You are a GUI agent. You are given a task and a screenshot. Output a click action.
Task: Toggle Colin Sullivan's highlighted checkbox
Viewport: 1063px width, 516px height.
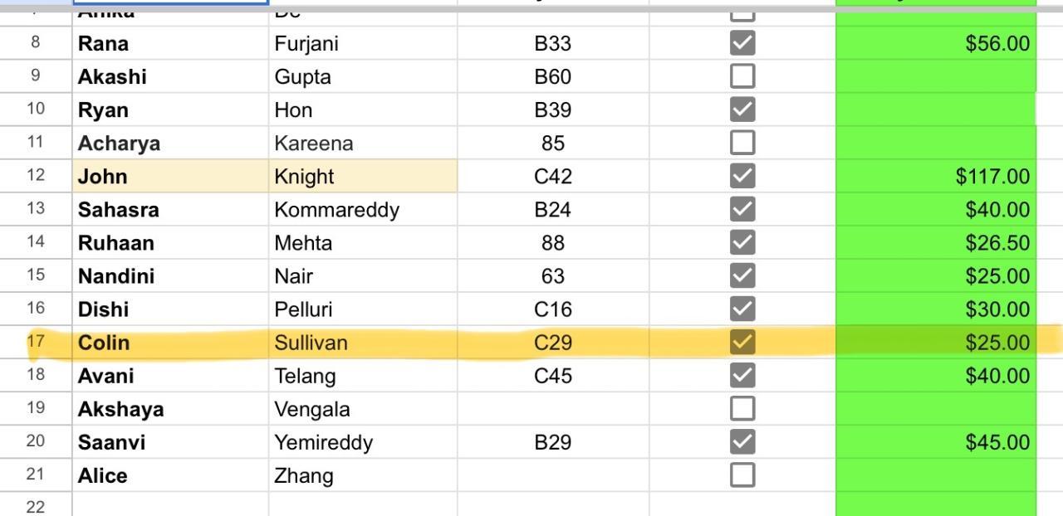(x=742, y=342)
